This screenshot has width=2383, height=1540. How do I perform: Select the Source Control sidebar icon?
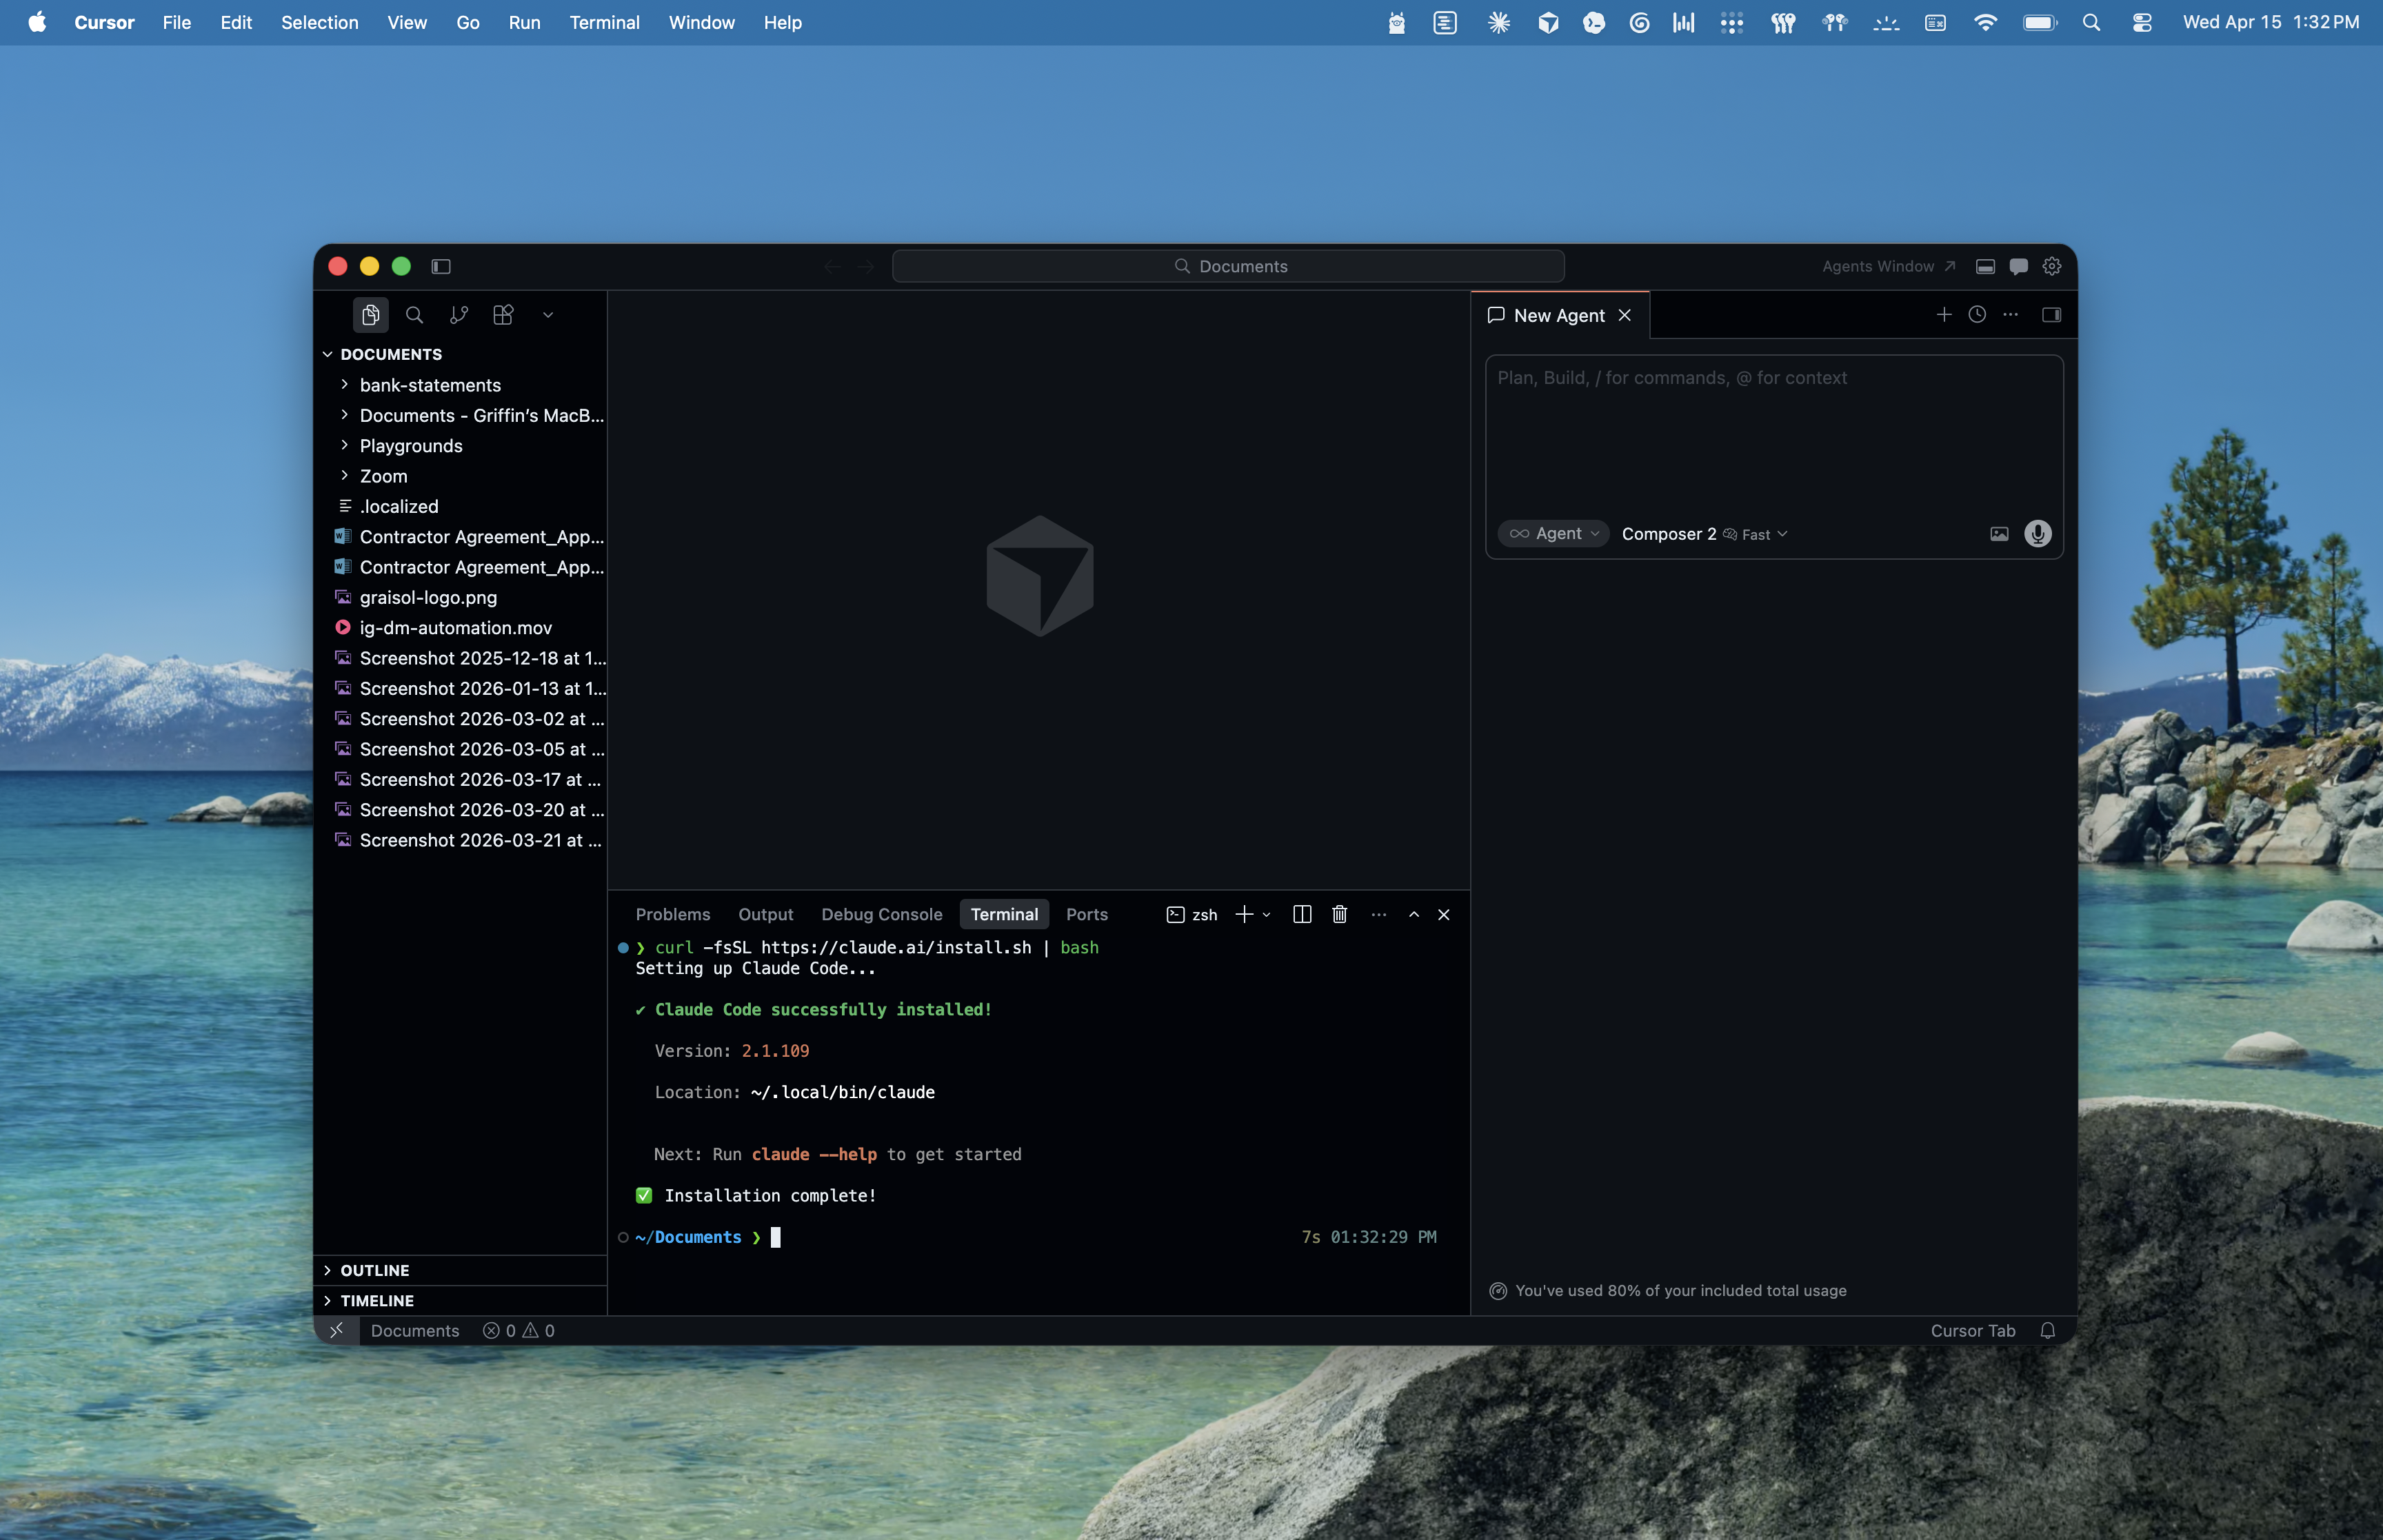point(458,314)
